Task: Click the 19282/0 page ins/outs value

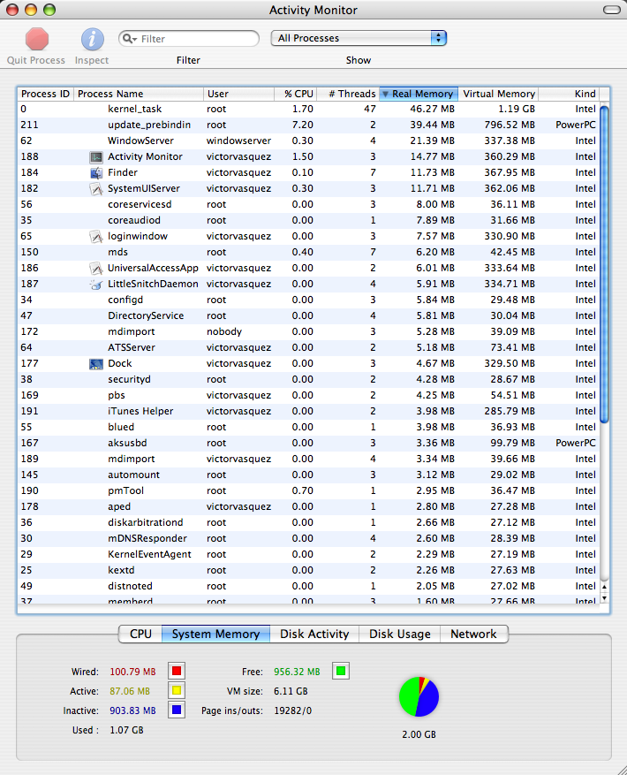Action: pyautogui.click(x=293, y=710)
